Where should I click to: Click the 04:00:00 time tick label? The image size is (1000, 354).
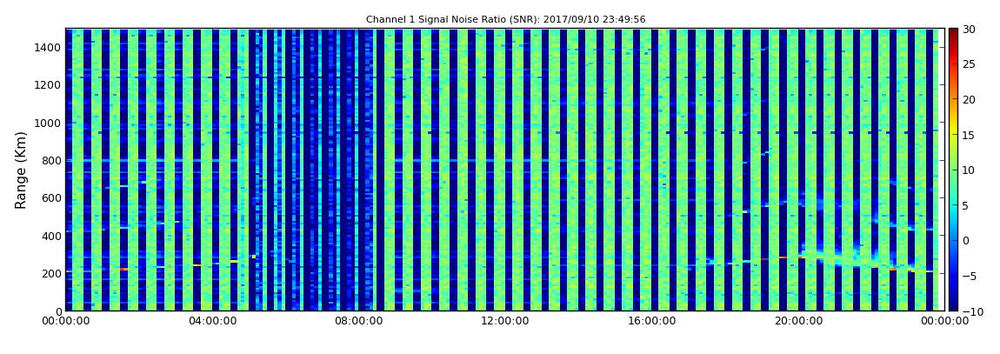pyautogui.click(x=211, y=322)
